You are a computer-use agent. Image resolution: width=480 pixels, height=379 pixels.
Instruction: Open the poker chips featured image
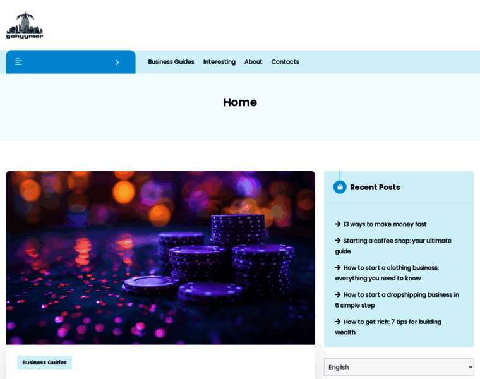[x=160, y=257]
